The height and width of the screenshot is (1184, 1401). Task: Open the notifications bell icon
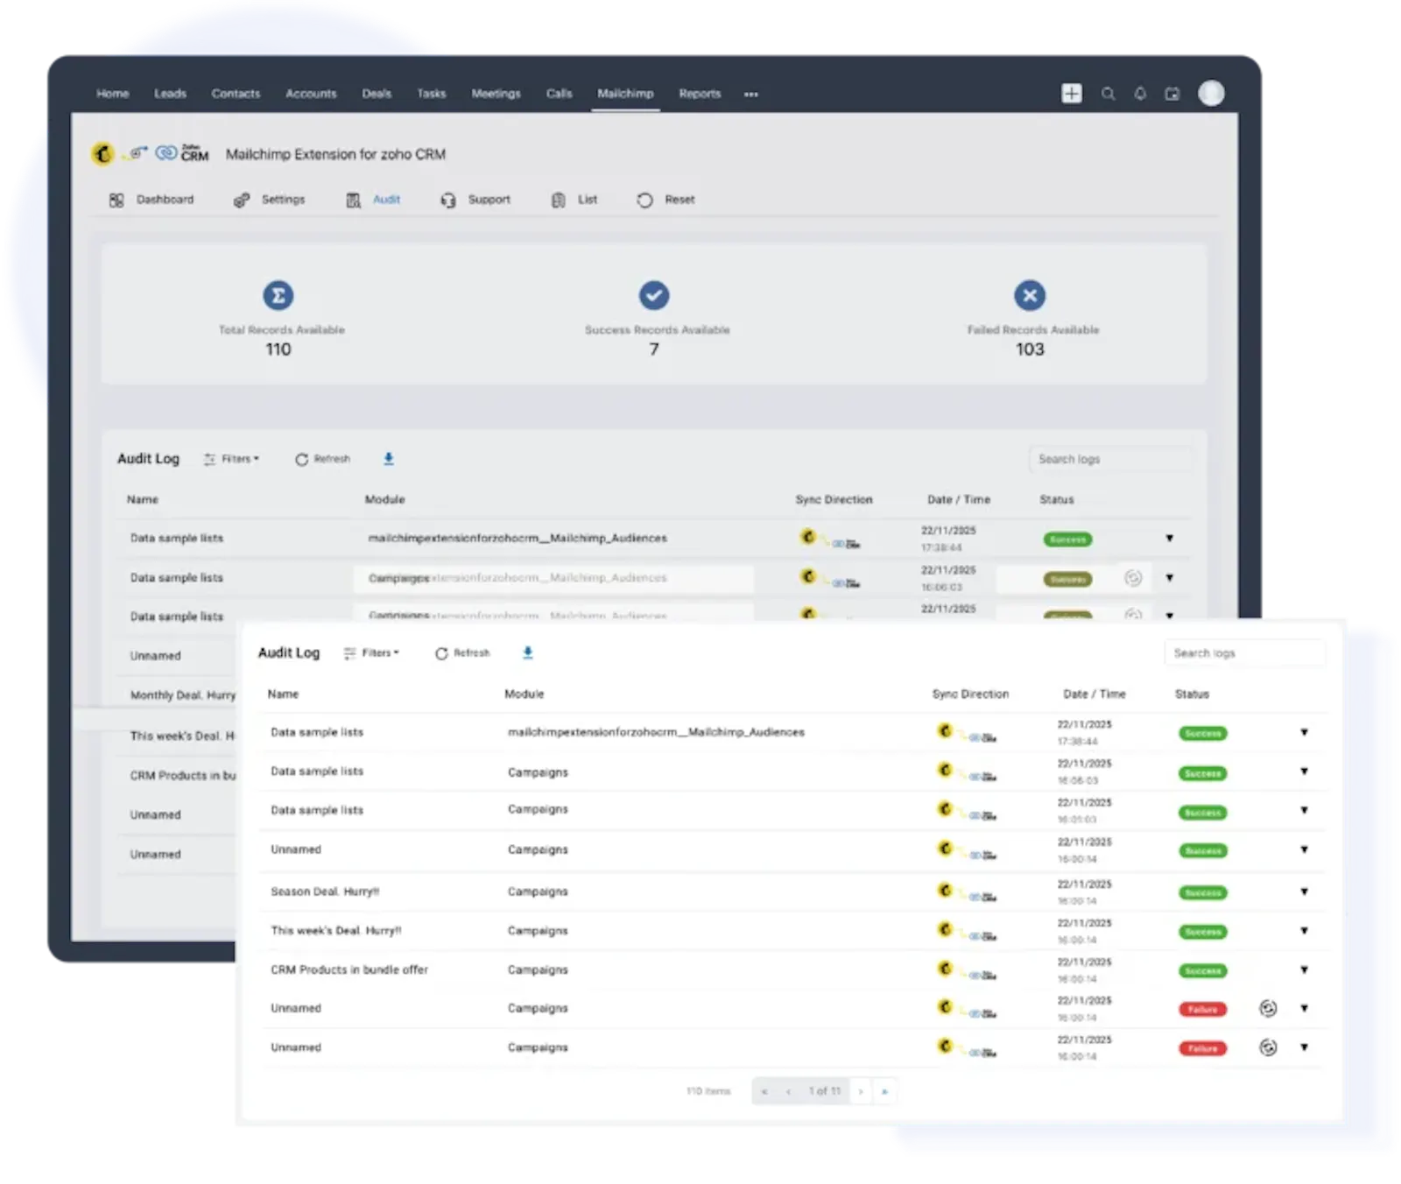(x=1139, y=94)
